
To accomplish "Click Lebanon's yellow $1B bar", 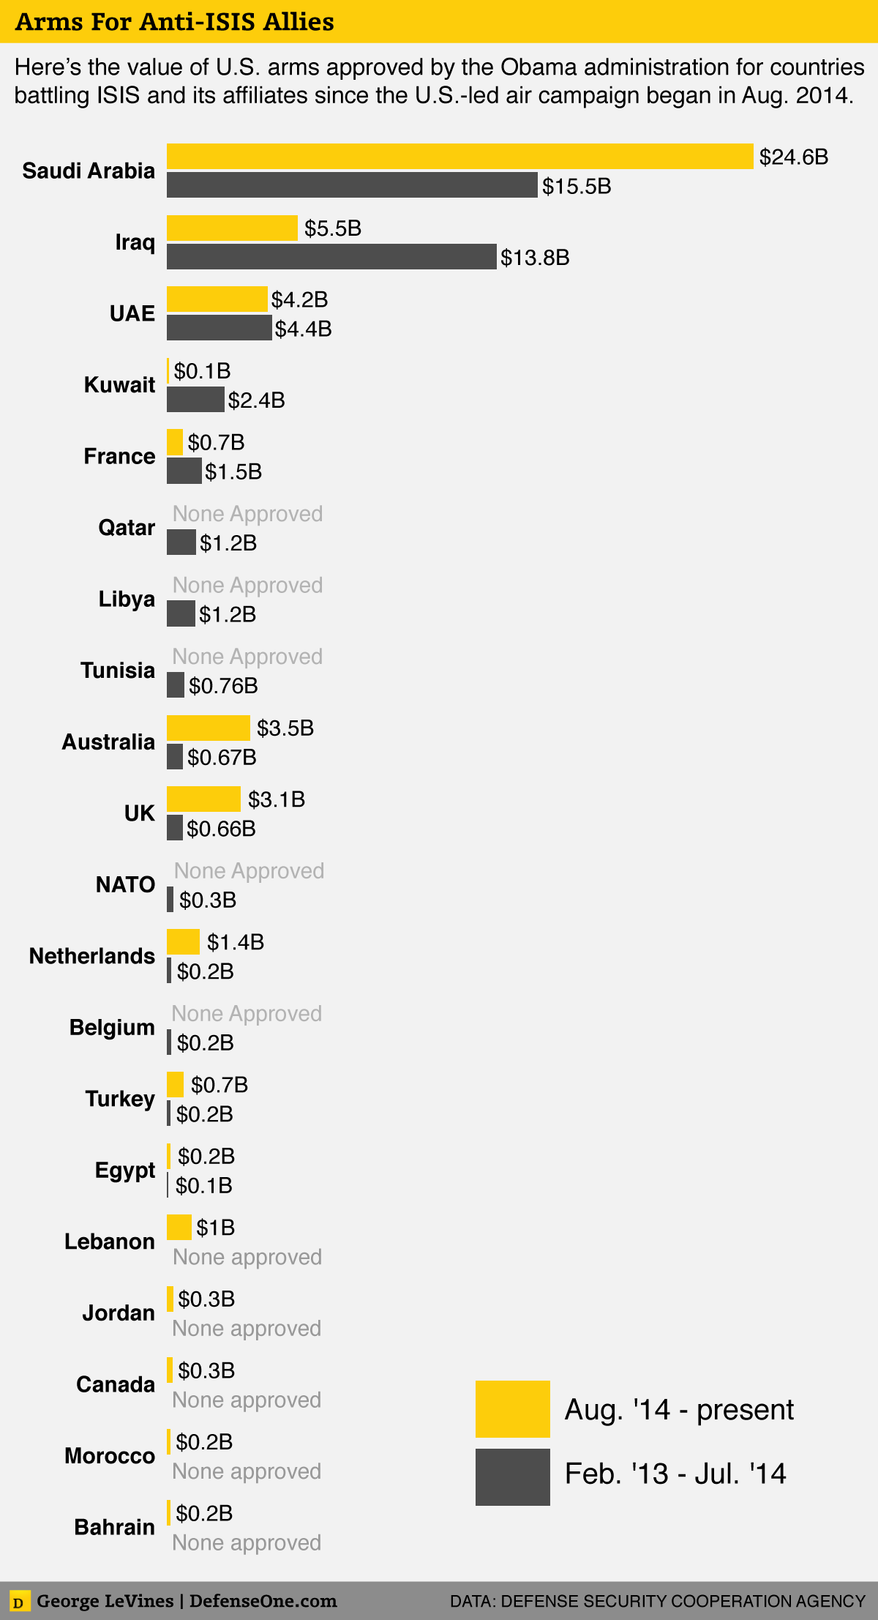I will coord(179,1227).
